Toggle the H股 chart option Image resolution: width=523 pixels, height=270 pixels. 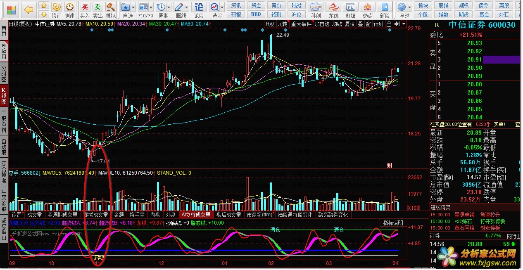[270, 24]
